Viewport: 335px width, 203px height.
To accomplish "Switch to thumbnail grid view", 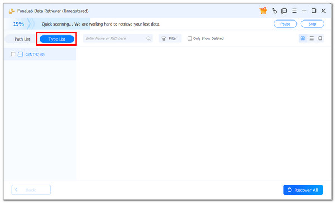I will 303,38.
